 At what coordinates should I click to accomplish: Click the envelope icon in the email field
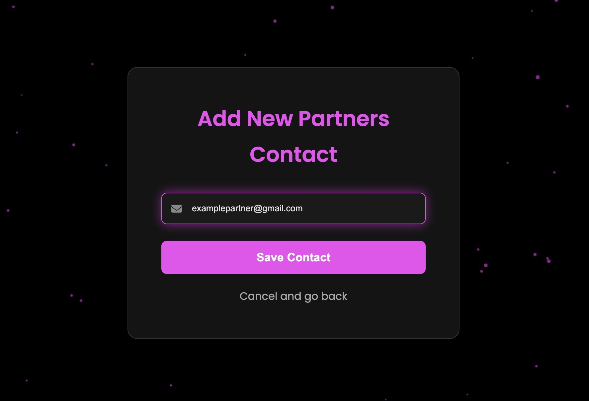[176, 209]
